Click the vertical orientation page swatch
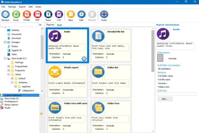199x133 pixels. pyautogui.click(x=160, y=58)
